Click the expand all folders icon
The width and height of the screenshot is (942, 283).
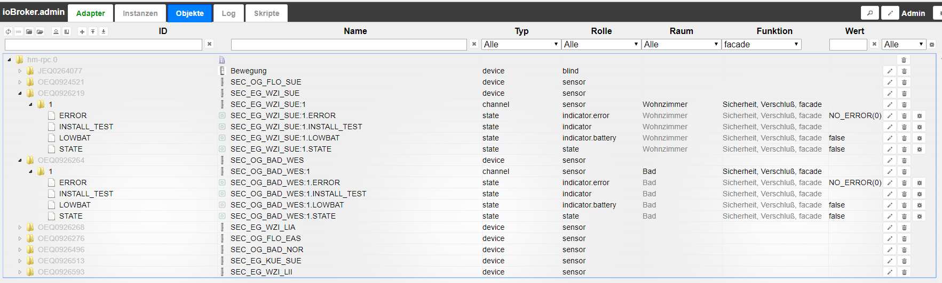(x=40, y=32)
